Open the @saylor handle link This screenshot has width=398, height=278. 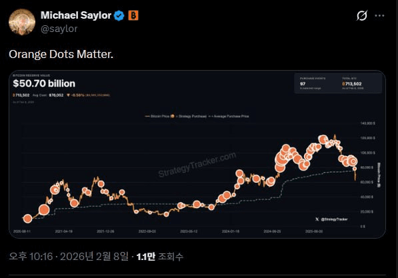coord(59,29)
